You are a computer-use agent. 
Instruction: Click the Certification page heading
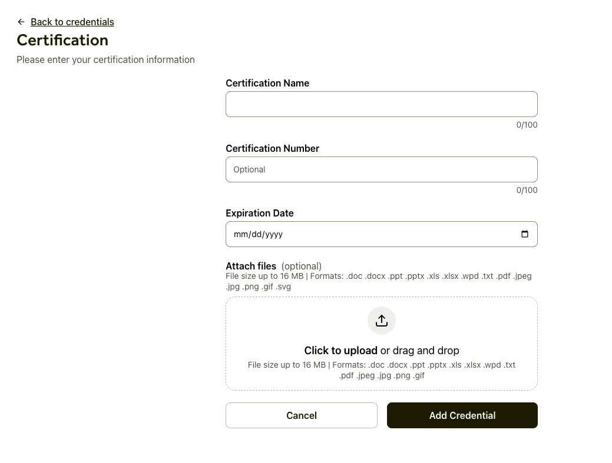coord(62,40)
